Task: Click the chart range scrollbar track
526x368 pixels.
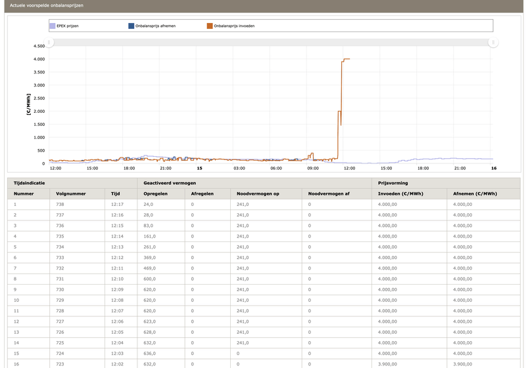Action: 271,42
